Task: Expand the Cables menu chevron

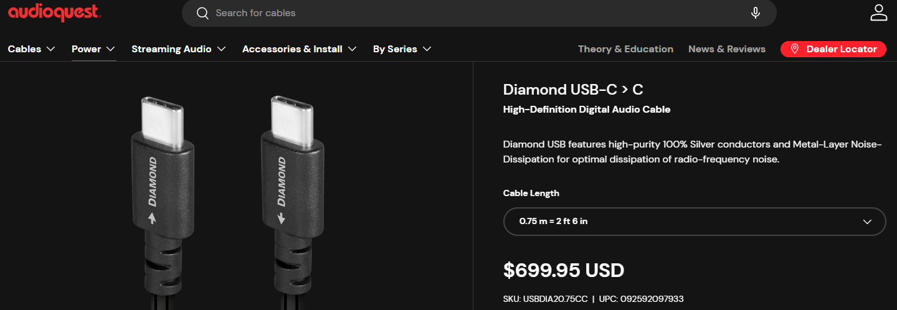Action: coord(51,49)
